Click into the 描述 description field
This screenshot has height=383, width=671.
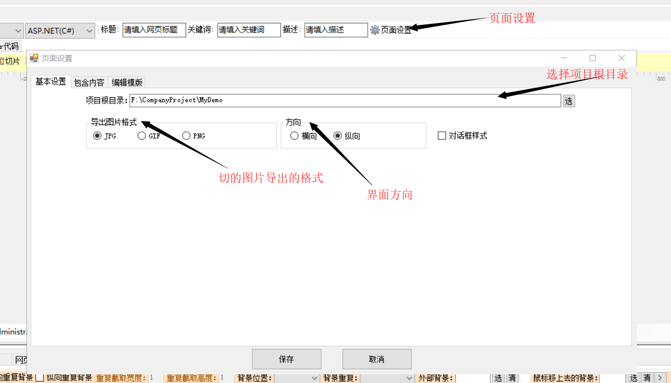tap(336, 30)
